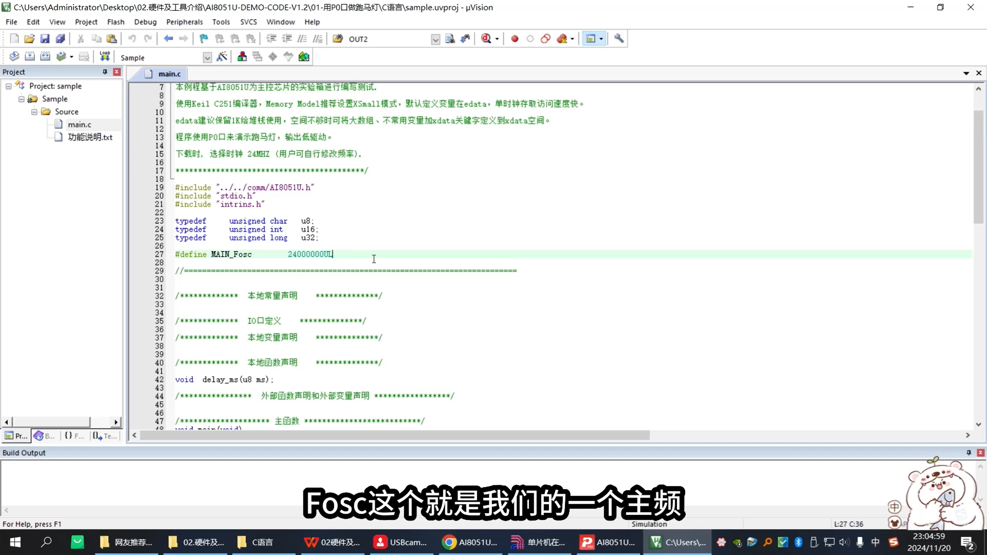Click the Manage Run-Time Environment colored-blocks icon
The height and width of the screenshot is (555, 987).
click(303, 57)
